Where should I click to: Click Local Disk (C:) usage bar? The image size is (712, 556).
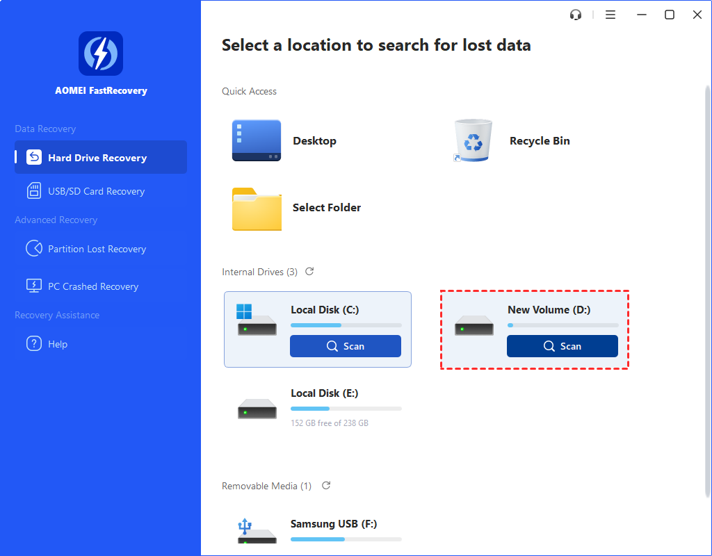(x=346, y=325)
